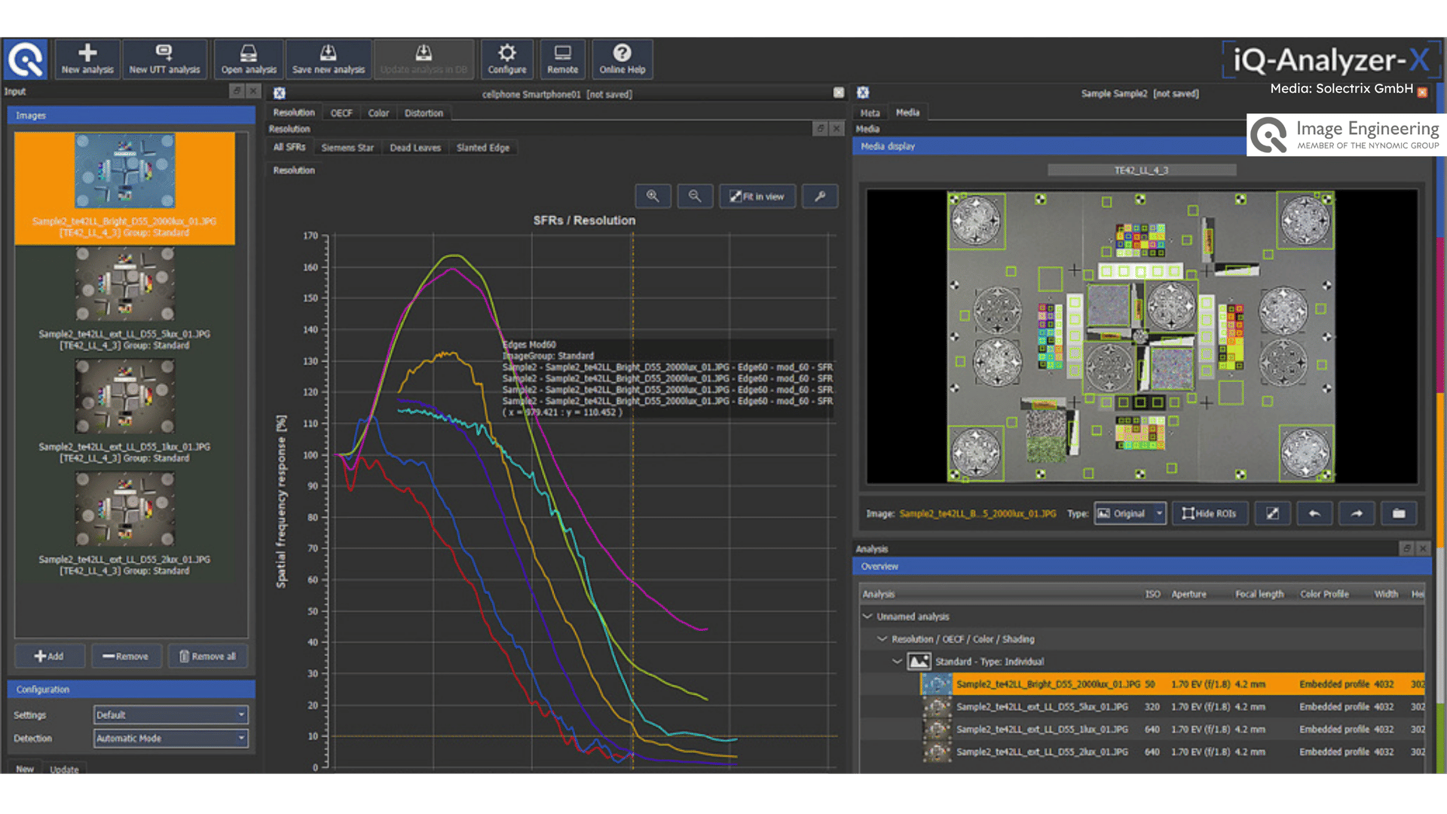The width and height of the screenshot is (1447, 814).
Task: Click the expand media view icon
Action: (x=1272, y=513)
